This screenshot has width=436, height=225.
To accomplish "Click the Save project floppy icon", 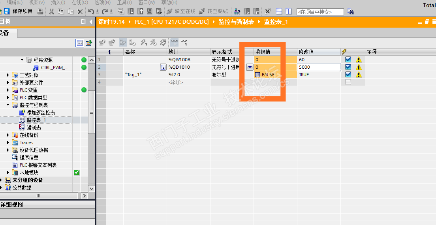I will click(x=7, y=11).
